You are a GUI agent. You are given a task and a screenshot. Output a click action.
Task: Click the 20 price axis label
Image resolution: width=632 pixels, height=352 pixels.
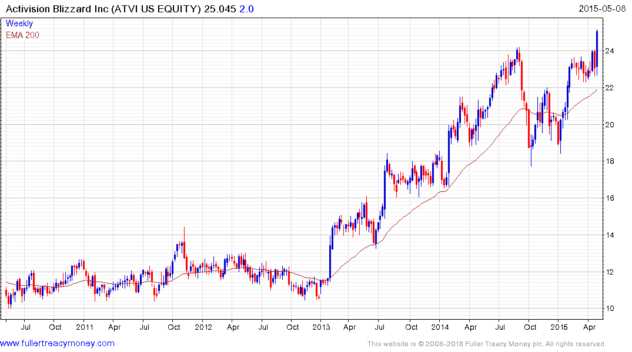pos(610,125)
